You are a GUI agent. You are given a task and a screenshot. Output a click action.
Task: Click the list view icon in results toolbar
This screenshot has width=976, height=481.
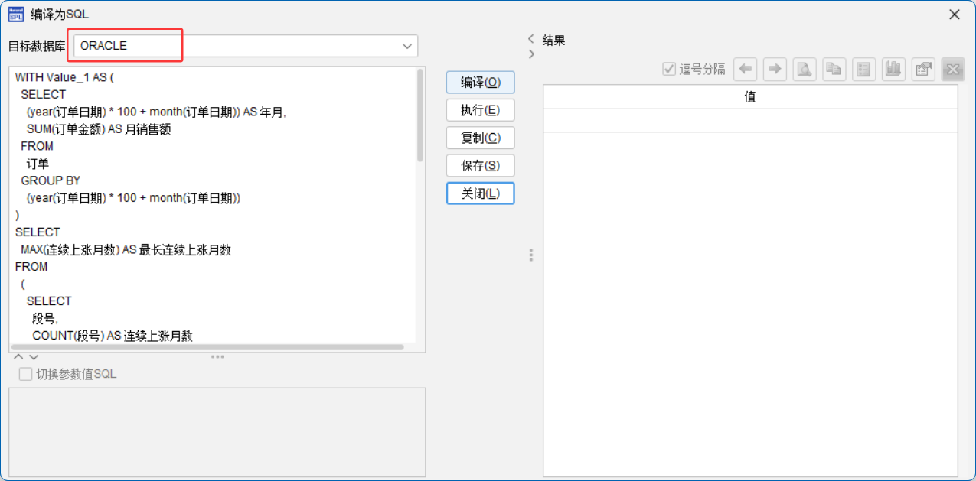click(x=863, y=70)
